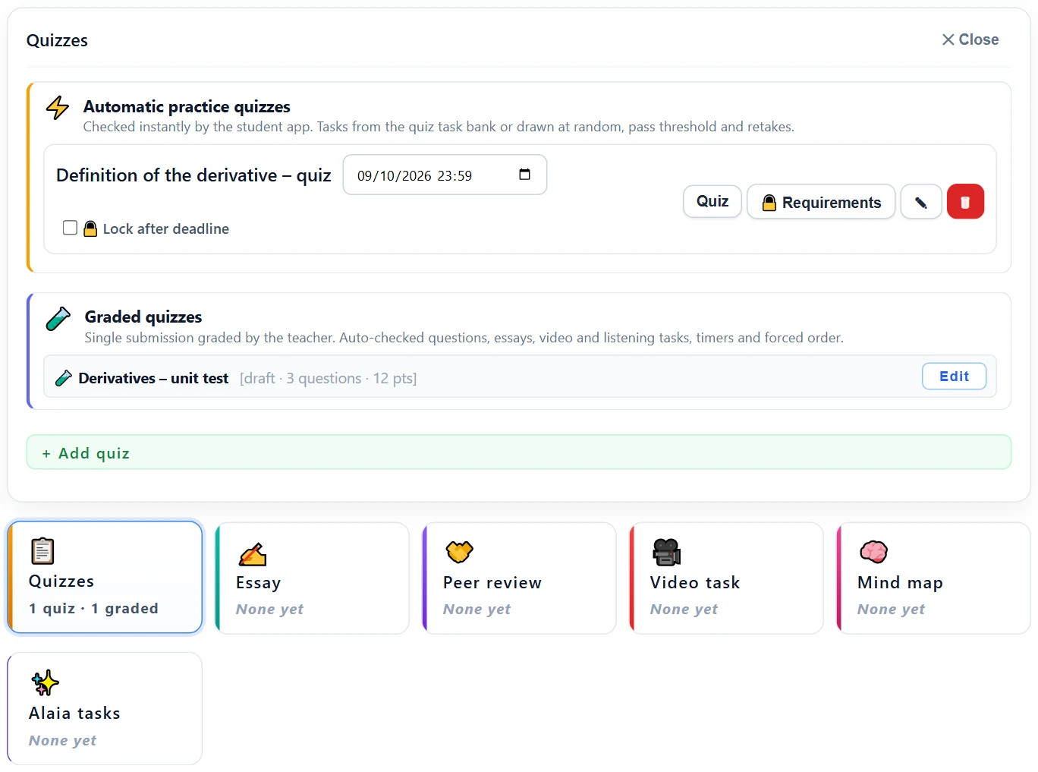This screenshot has width=1038, height=772.
Task: Open the Video task card
Action: [726, 578]
